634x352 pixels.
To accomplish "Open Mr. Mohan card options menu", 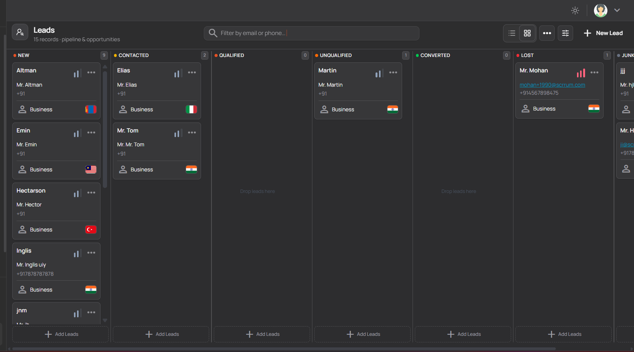I will pos(595,72).
